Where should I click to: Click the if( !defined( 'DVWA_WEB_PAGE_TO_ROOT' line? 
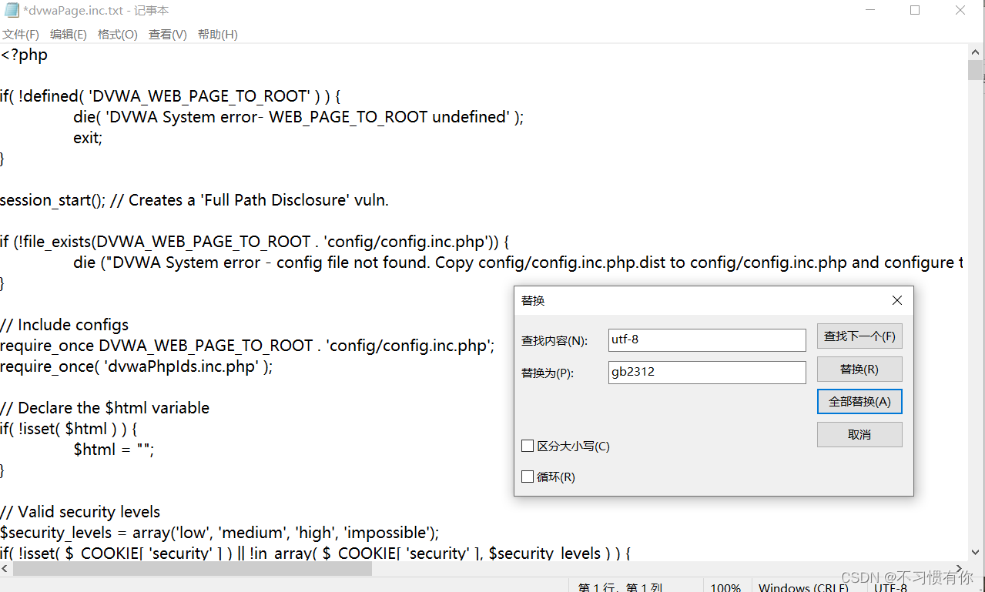point(170,96)
